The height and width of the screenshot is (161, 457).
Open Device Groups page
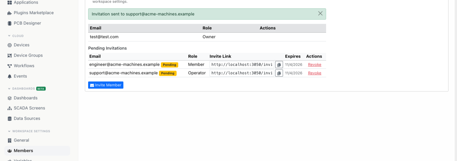click(x=28, y=55)
